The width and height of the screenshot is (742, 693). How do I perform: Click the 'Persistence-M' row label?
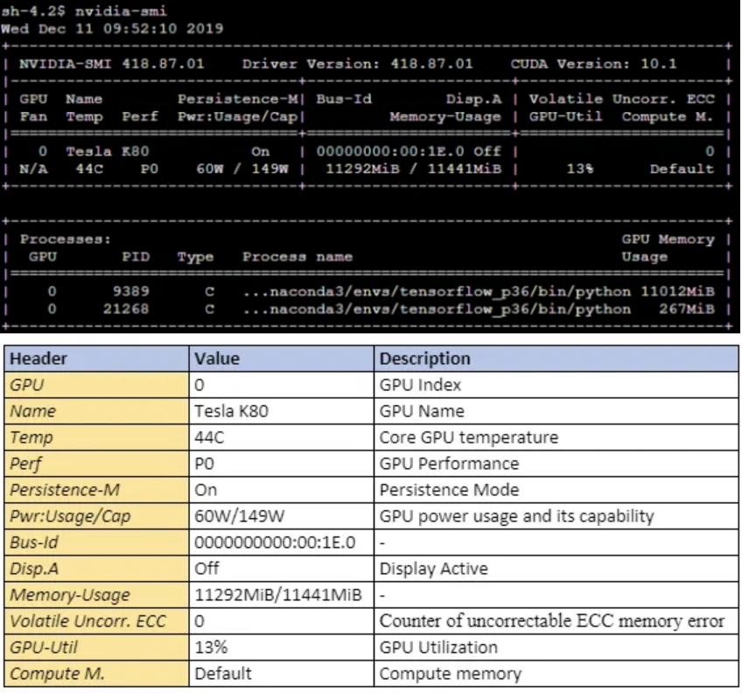[57, 490]
